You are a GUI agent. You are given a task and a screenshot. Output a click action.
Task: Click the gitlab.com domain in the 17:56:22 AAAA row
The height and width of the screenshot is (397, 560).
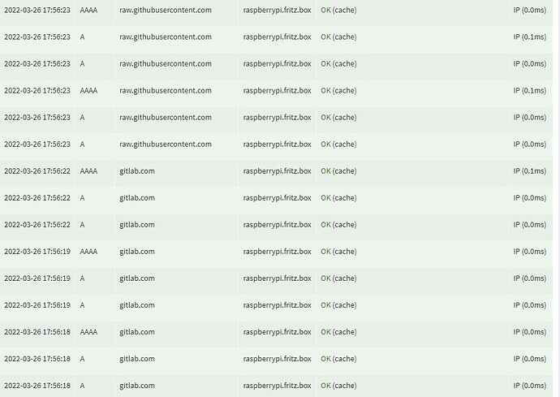(137, 170)
